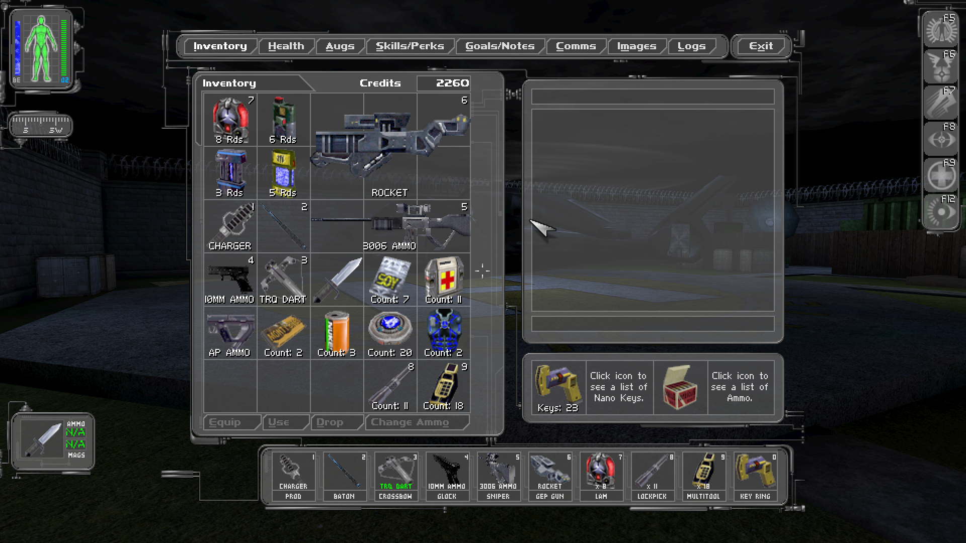Click the compass heading indicator
The height and width of the screenshot is (543, 966).
coord(41,126)
